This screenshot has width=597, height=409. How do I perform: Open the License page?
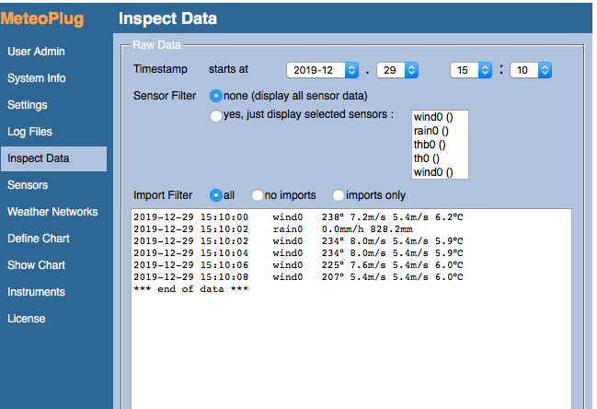pos(27,319)
